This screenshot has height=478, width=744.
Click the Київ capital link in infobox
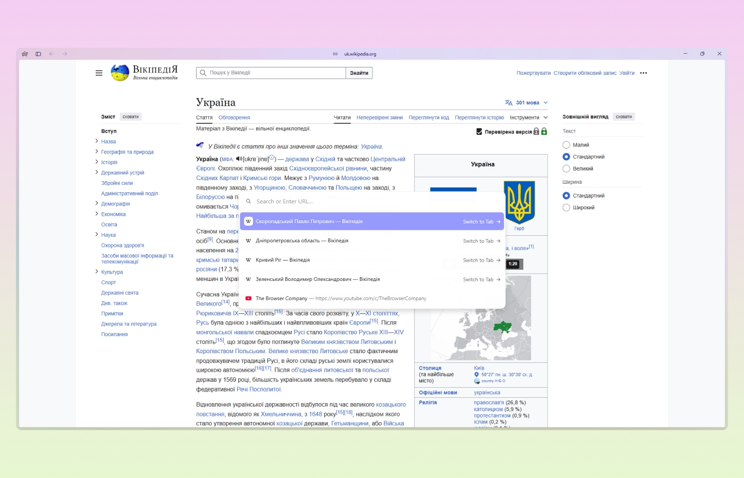click(x=479, y=368)
